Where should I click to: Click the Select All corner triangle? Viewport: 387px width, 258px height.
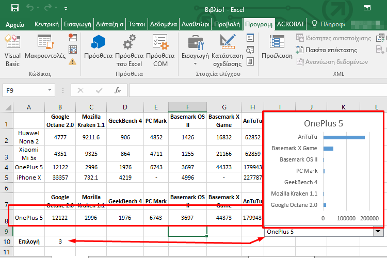pyautogui.click(x=8, y=107)
